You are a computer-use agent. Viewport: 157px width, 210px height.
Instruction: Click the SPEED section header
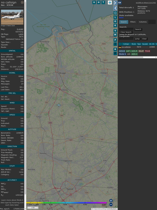[x=12, y=115]
